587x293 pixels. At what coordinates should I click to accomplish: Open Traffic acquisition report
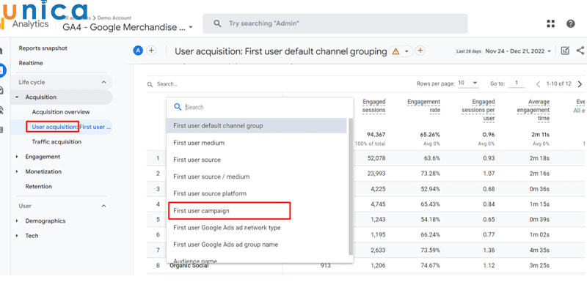click(x=56, y=141)
